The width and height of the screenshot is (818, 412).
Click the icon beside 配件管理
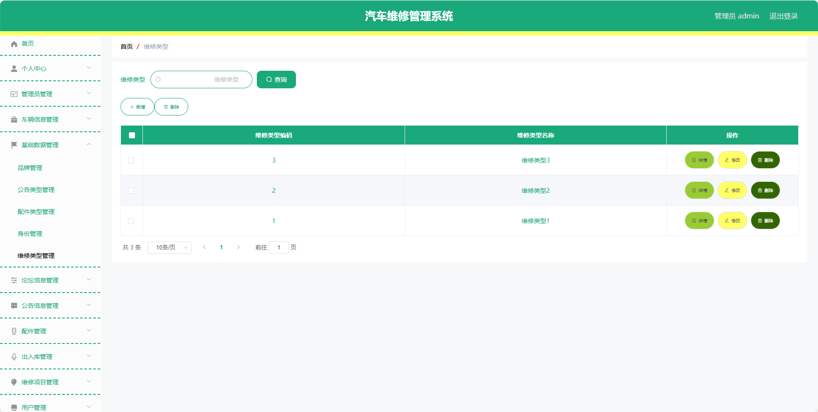click(x=14, y=331)
